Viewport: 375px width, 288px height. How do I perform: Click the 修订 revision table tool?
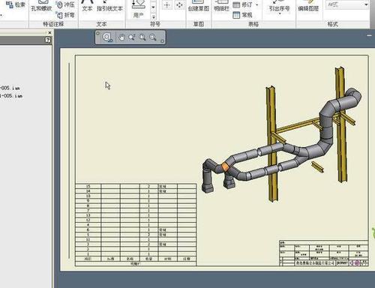pyautogui.click(x=242, y=4)
